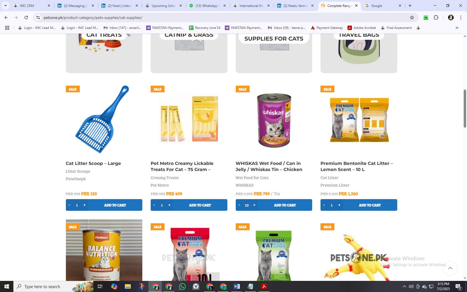
Task: Open the bookmarks apps grid icon
Action: tap(7, 28)
